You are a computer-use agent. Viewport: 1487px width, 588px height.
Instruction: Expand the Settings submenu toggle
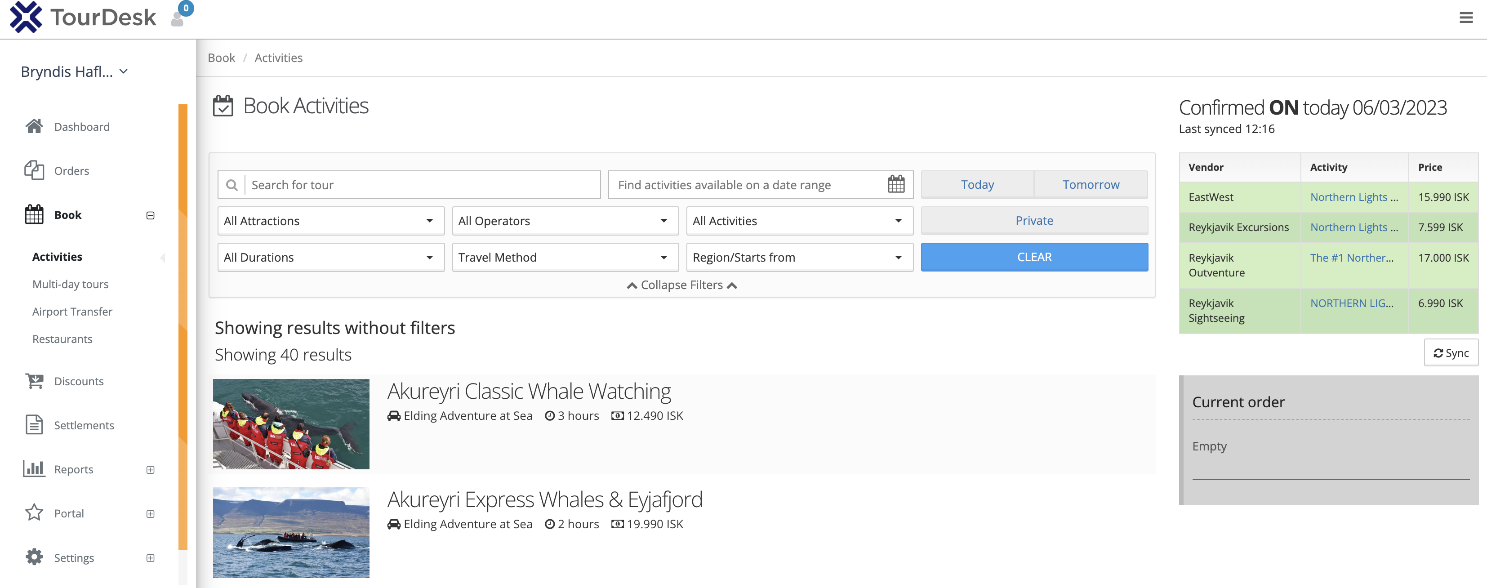tap(150, 557)
